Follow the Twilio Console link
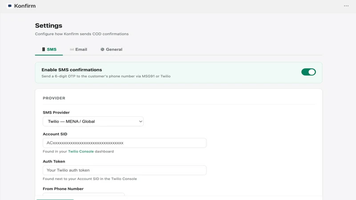 (81, 152)
